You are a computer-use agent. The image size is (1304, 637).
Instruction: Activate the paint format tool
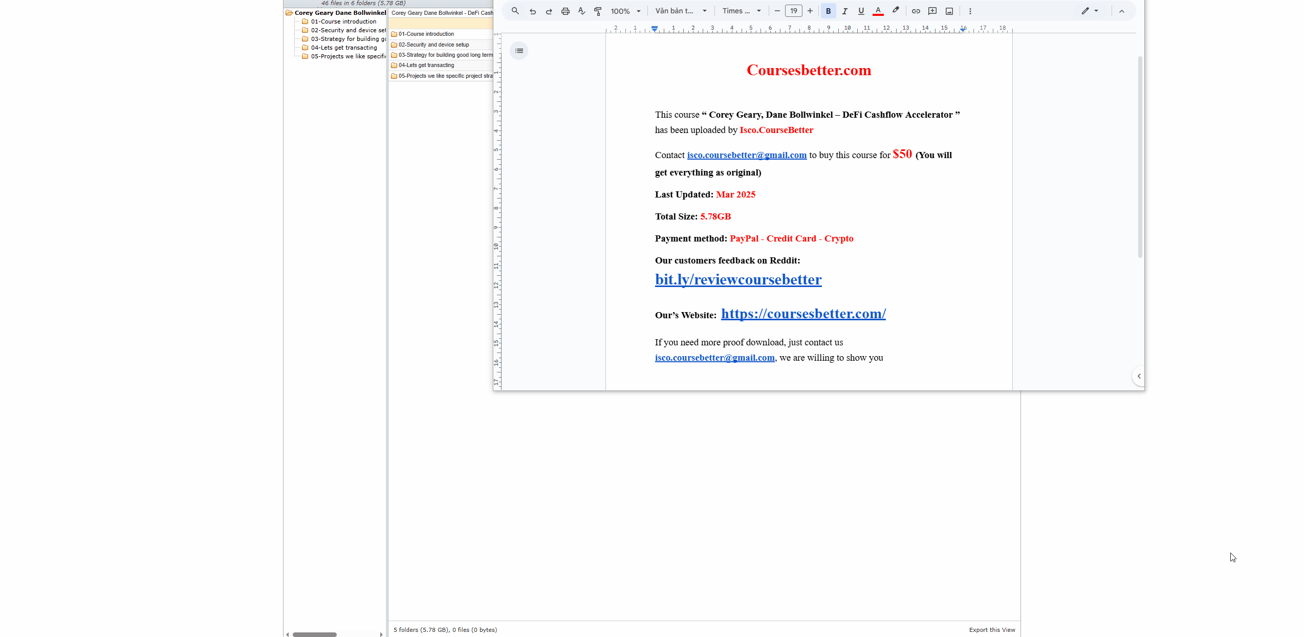click(x=598, y=11)
